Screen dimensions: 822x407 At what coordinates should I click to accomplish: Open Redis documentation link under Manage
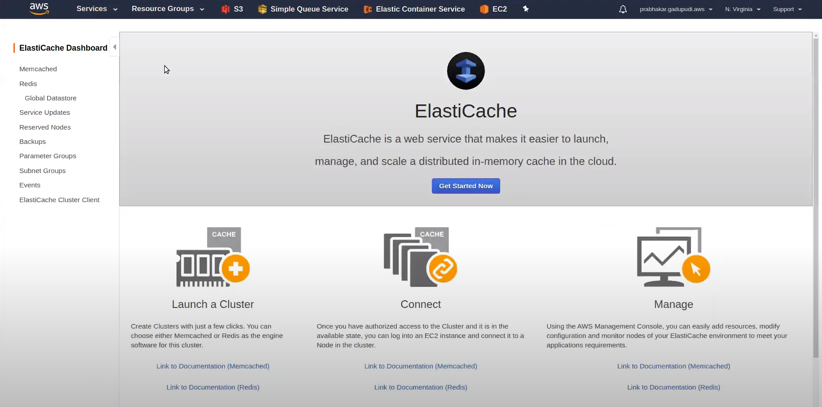click(x=673, y=387)
